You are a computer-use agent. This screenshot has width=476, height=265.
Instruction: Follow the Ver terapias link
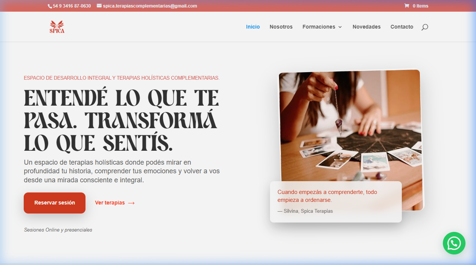click(110, 203)
